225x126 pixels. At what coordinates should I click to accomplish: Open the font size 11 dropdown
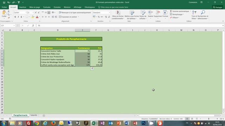click(33, 13)
